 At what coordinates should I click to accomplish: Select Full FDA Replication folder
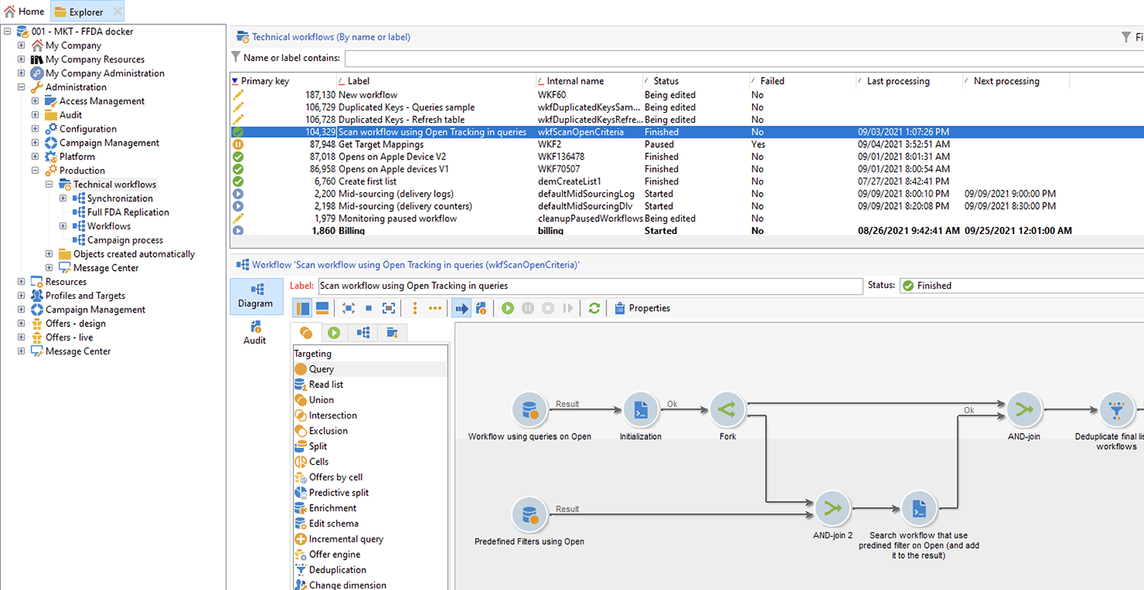[127, 213]
